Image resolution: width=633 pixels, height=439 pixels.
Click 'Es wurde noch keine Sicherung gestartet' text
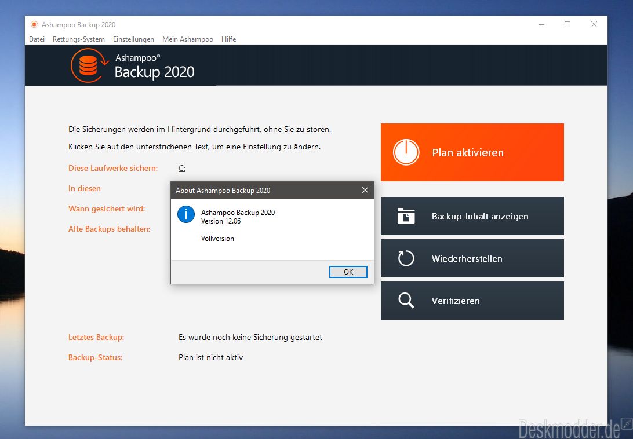(x=250, y=337)
